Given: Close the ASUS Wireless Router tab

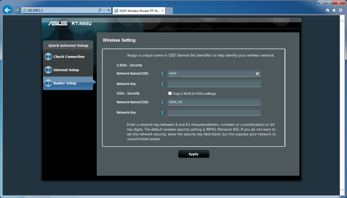Looking at the screenshot, I should [x=163, y=11].
